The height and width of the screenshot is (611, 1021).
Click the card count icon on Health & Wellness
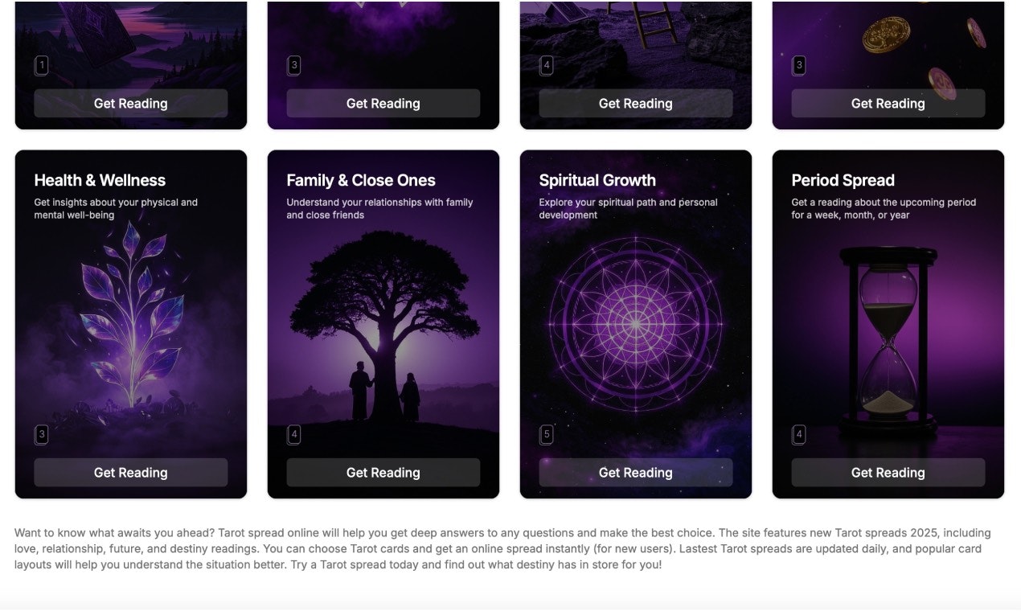click(42, 435)
